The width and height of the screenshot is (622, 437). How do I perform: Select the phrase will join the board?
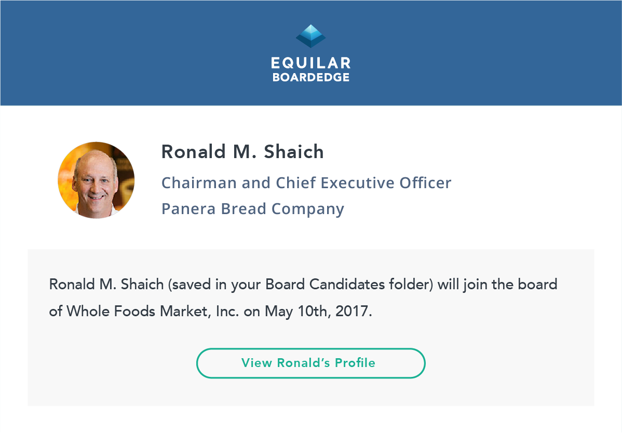pyautogui.click(x=497, y=285)
